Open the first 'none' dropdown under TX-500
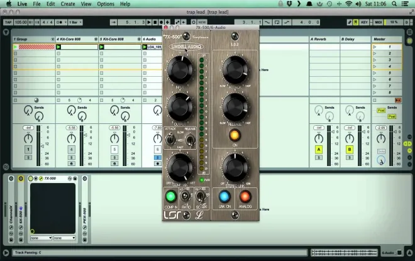Viewport: 415px width, 261px height. [x=41, y=238]
